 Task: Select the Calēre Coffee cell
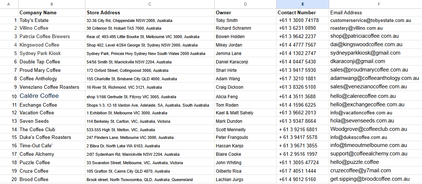[52, 96]
